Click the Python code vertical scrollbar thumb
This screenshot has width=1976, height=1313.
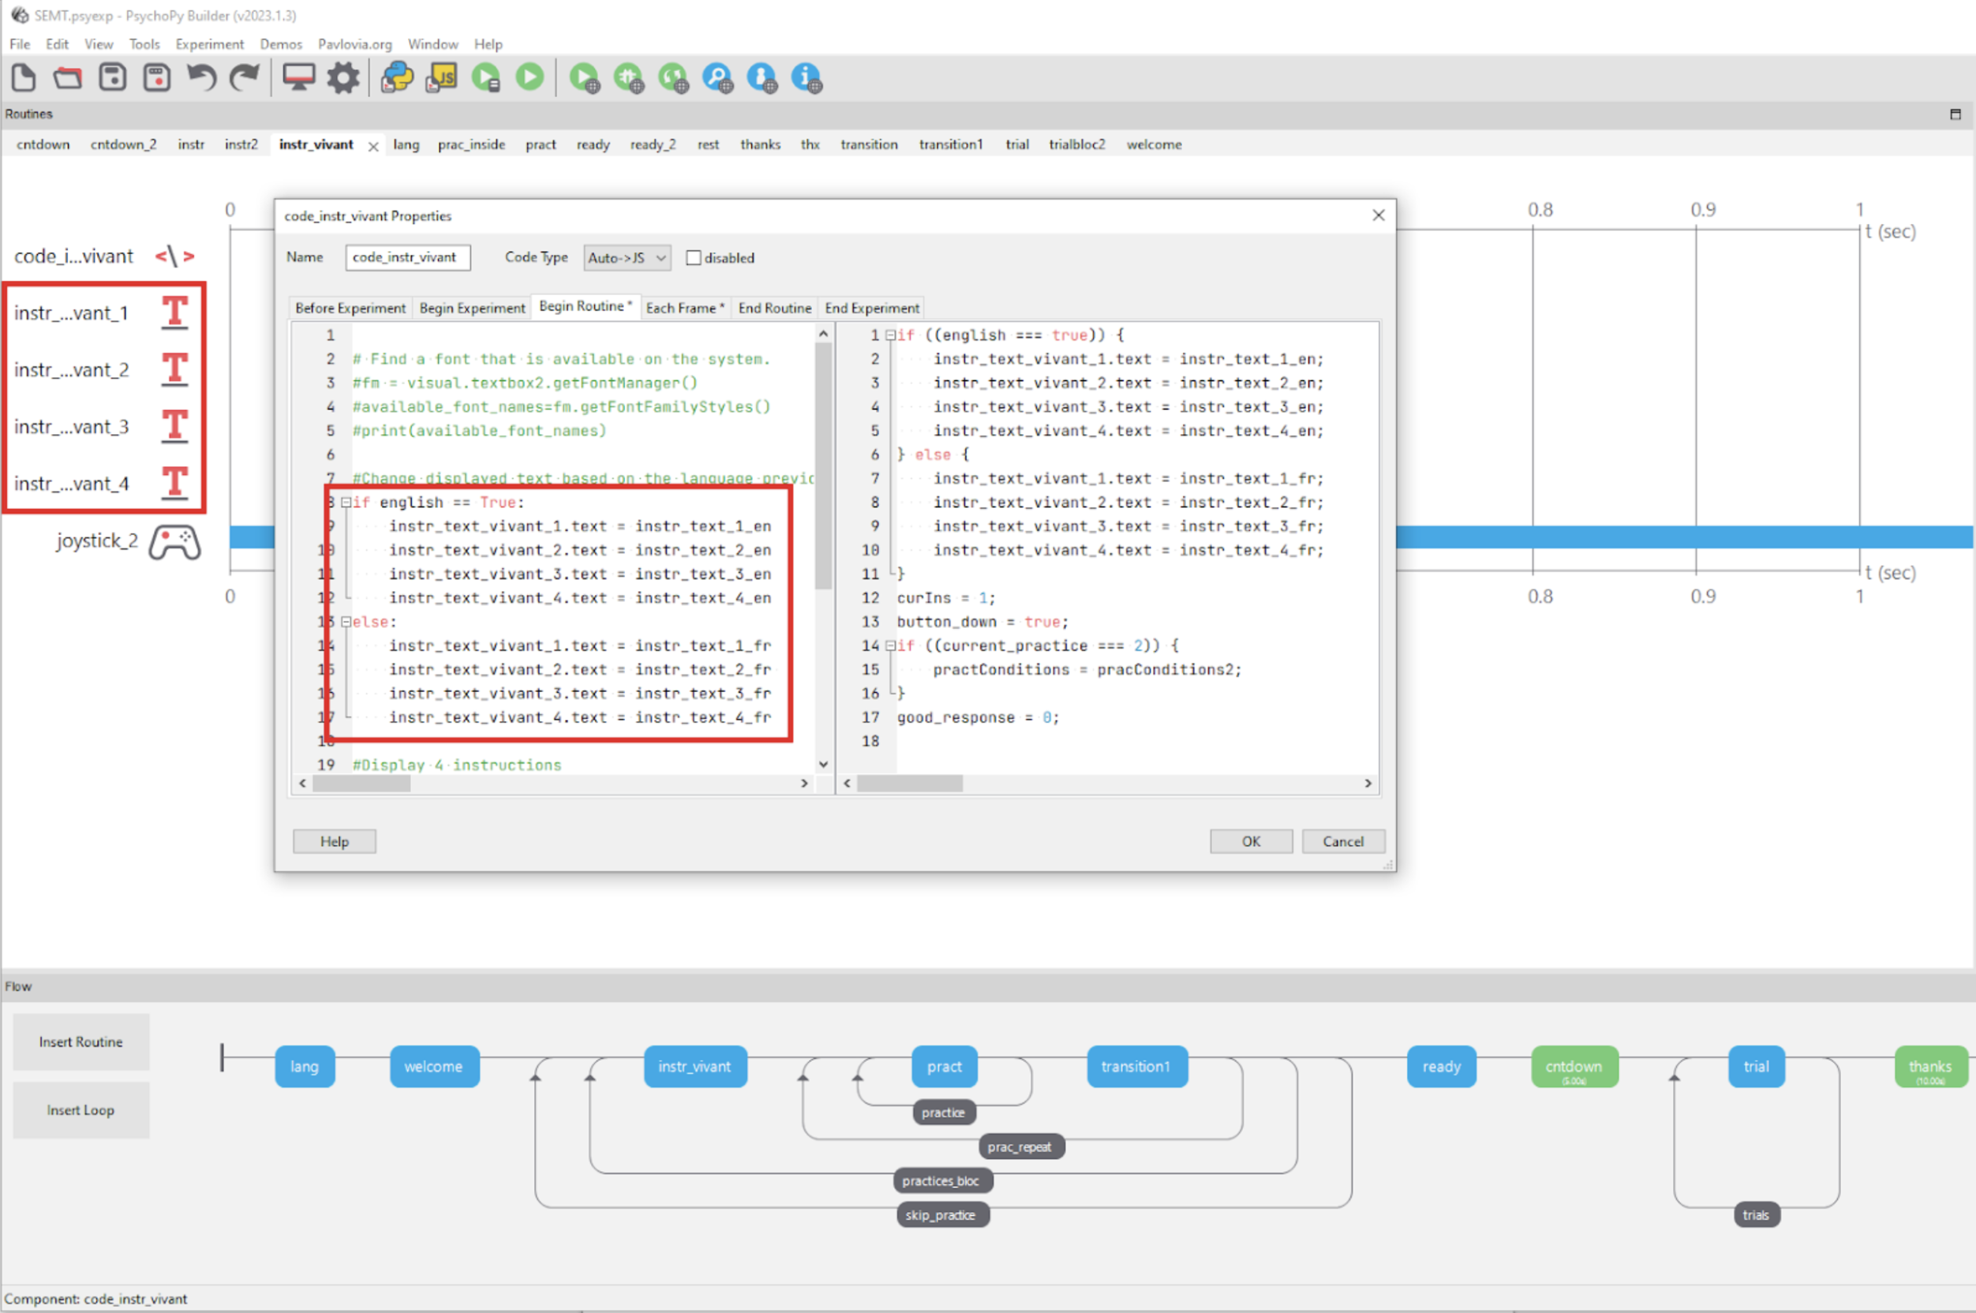point(823,465)
